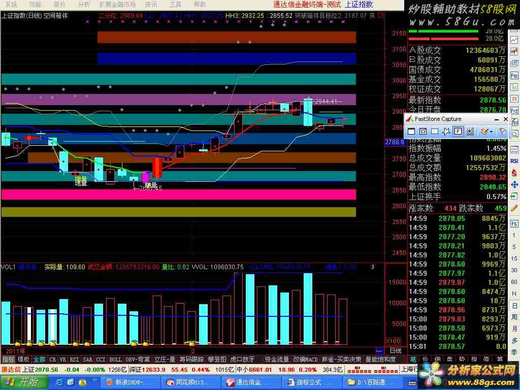520x390 pixels.
Task: Click the tallest cyan volume bar
Action: click(308, 309)
